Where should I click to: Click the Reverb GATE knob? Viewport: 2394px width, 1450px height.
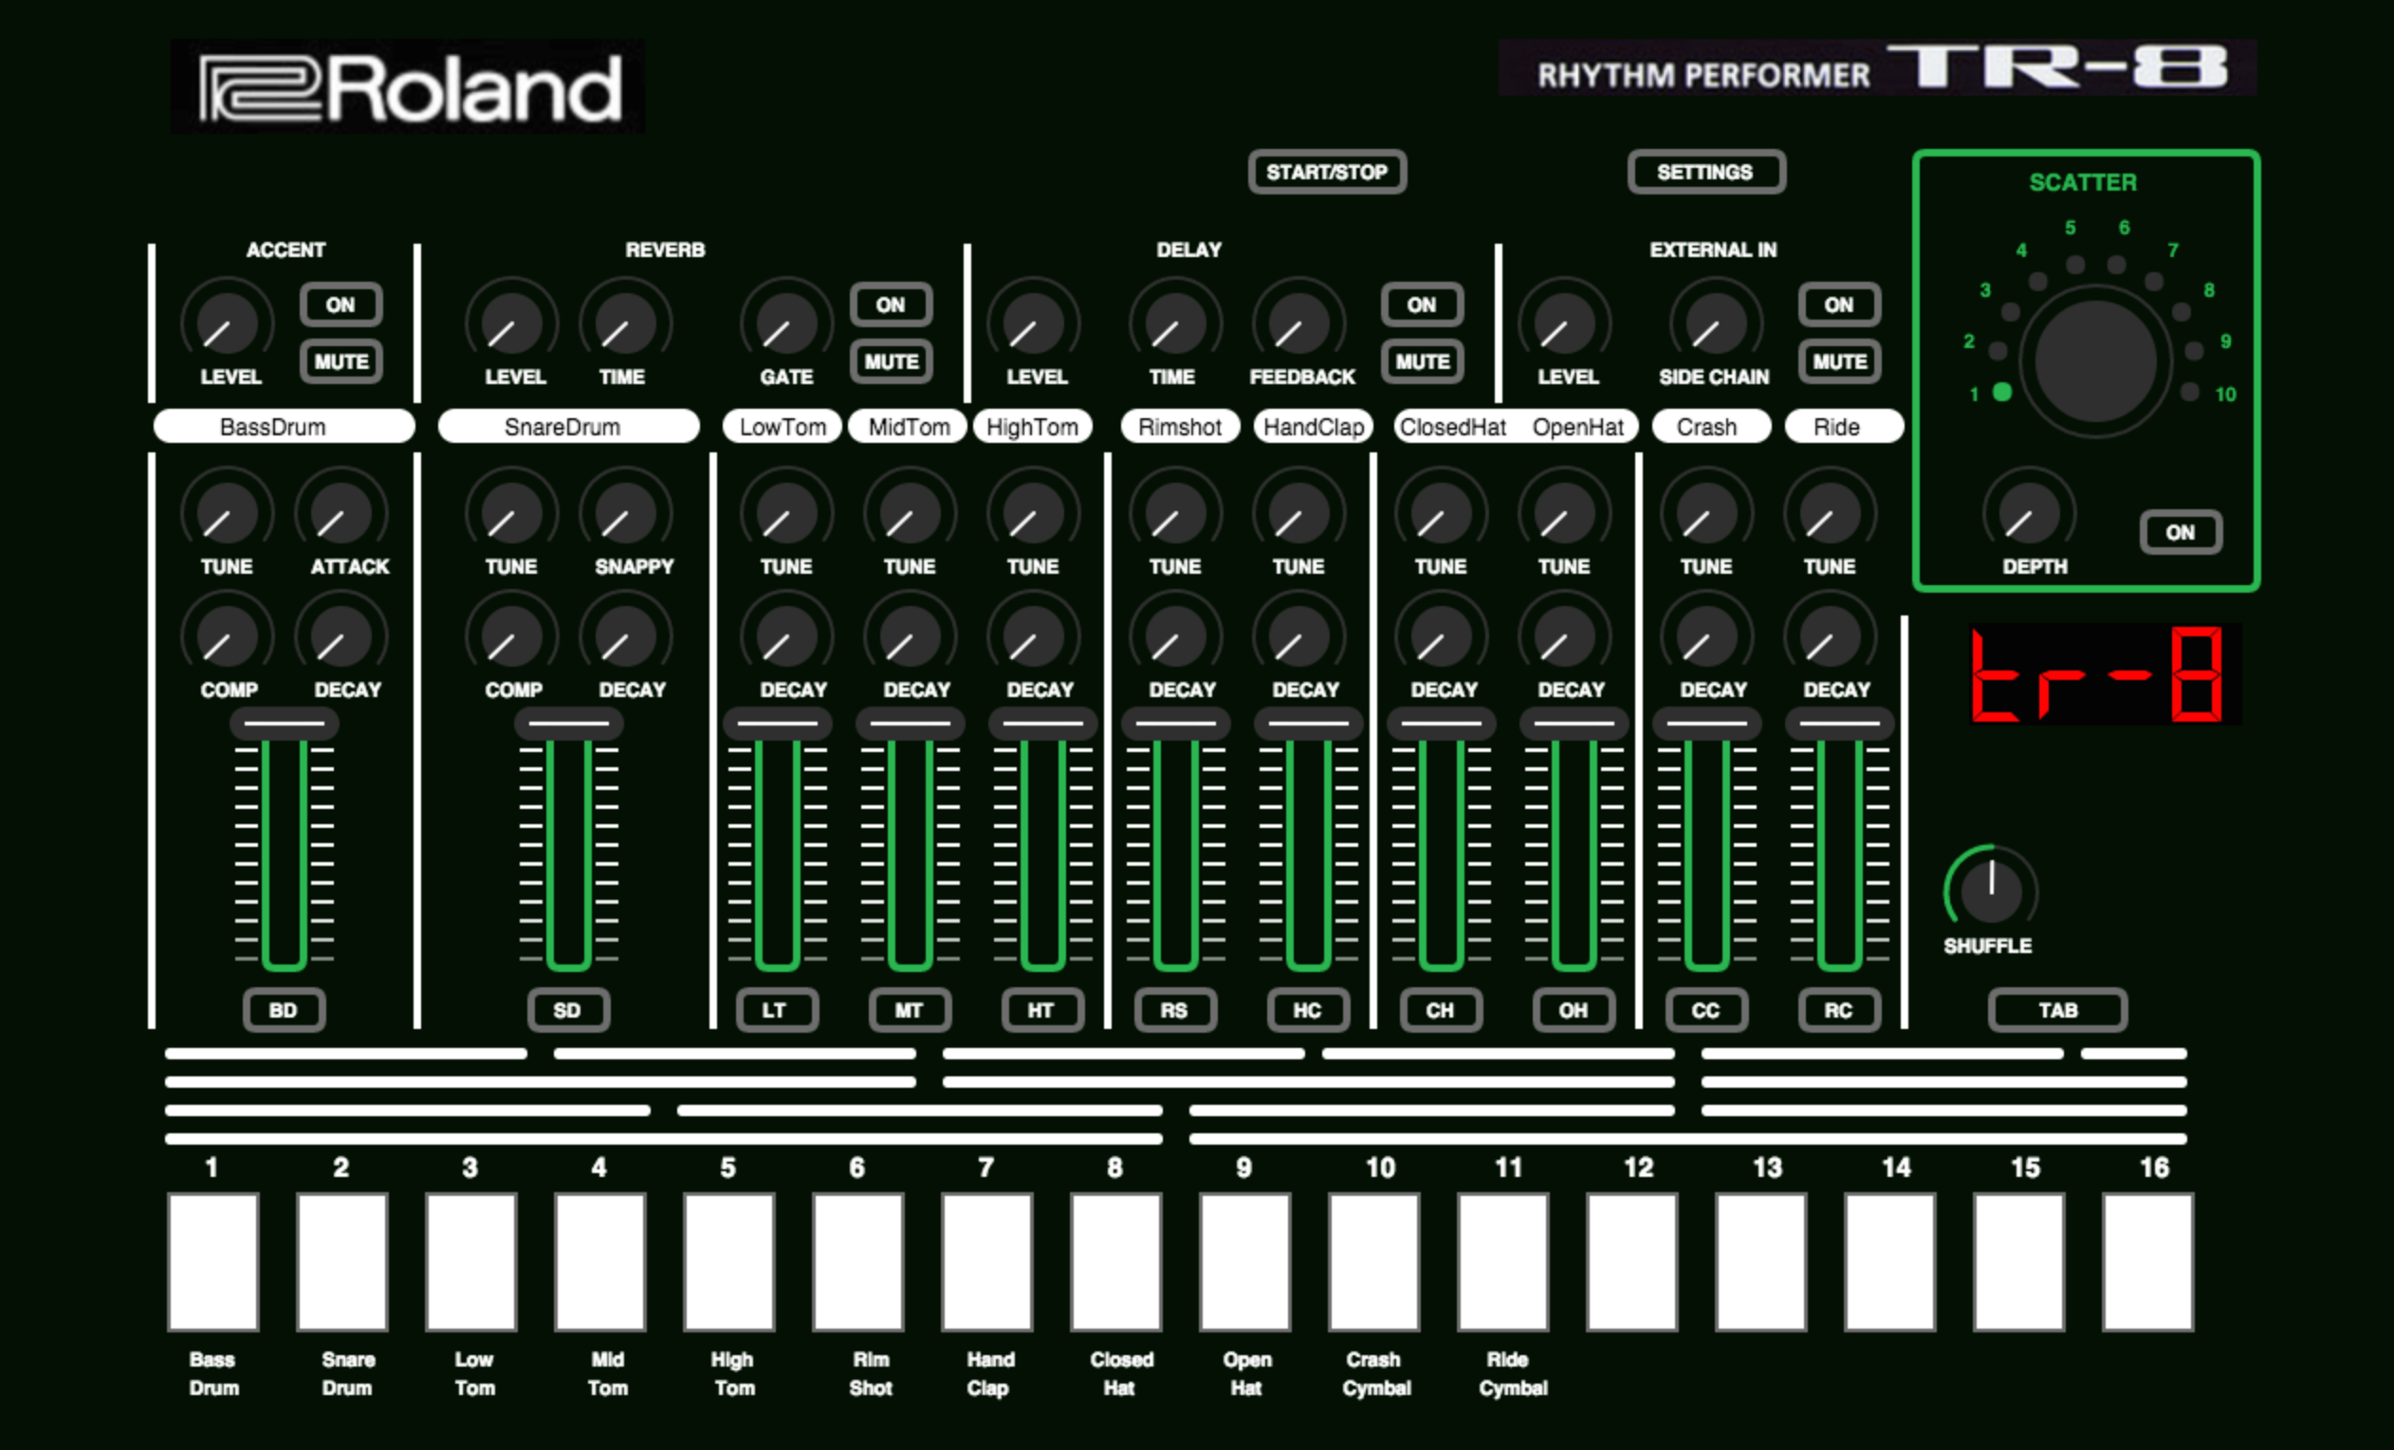tap(786, 323)
